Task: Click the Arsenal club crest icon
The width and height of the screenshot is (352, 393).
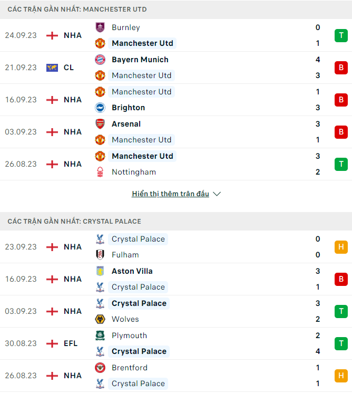Action: pyautogui.click(x=100, y=124)
